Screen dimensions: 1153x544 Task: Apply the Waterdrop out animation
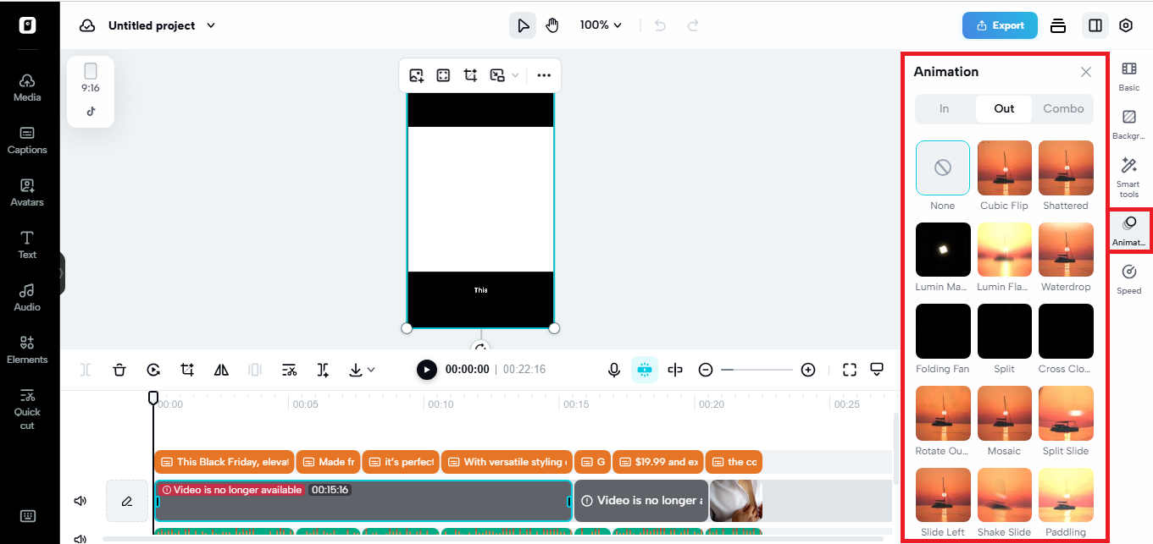(1065, 250)
